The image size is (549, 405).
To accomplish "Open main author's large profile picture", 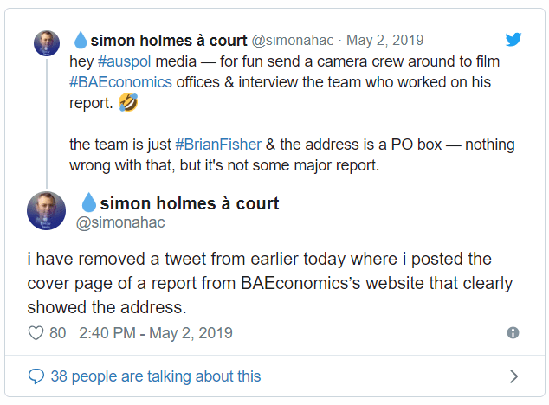I will 46,211.
